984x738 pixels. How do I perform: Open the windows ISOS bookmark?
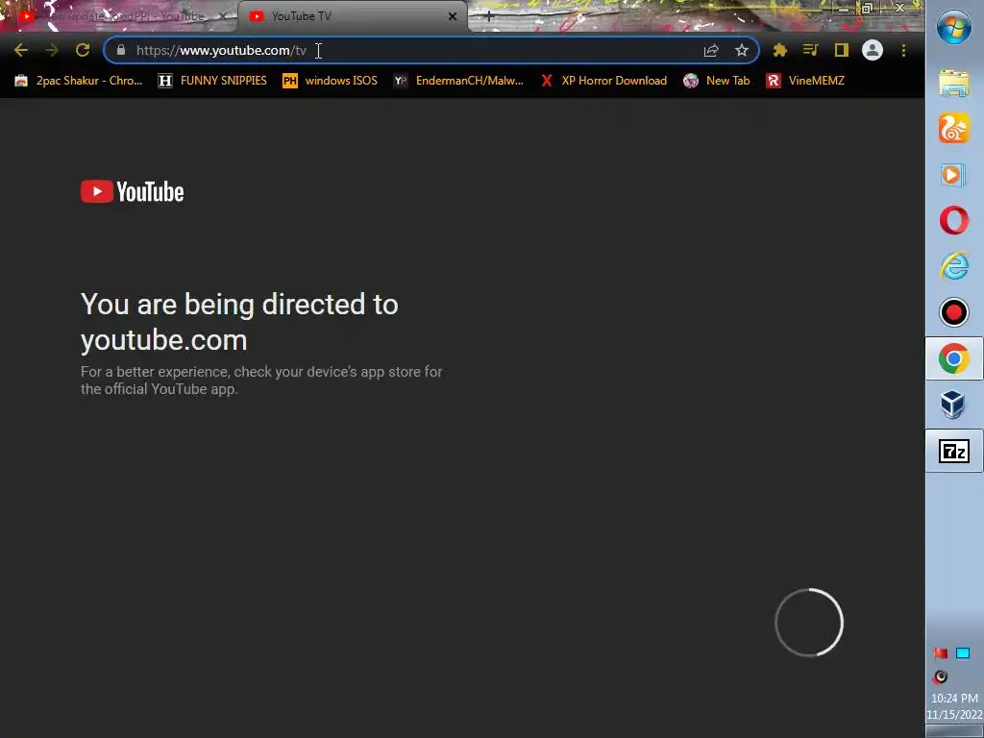coord(331,81)
